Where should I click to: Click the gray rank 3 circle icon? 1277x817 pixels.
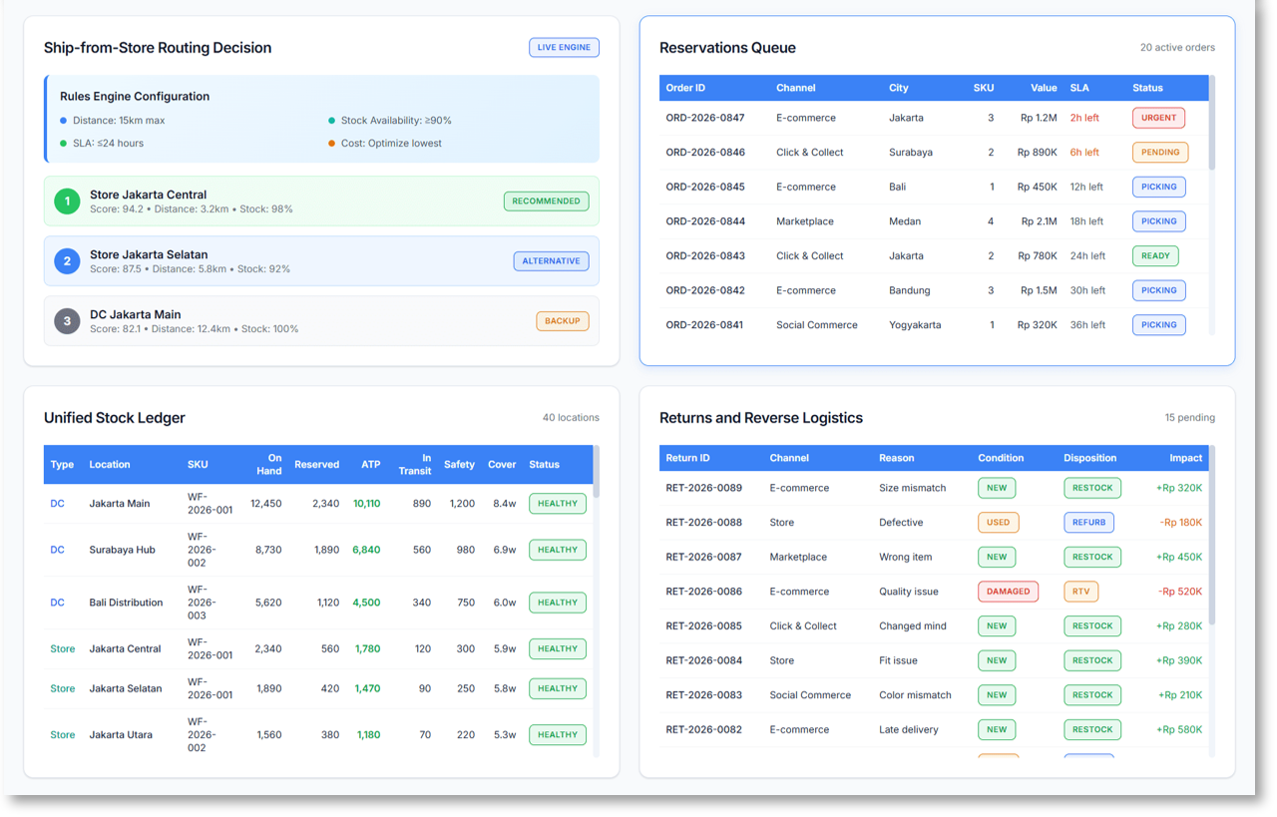(67, 321)
